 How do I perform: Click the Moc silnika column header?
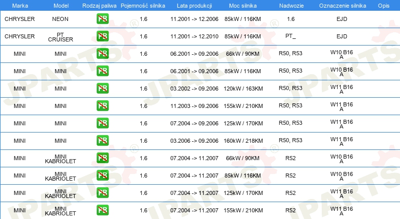243,6
